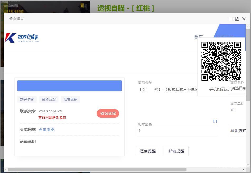
Task: Select the 数字卡密 tag
Action: [x=27, y=99]
